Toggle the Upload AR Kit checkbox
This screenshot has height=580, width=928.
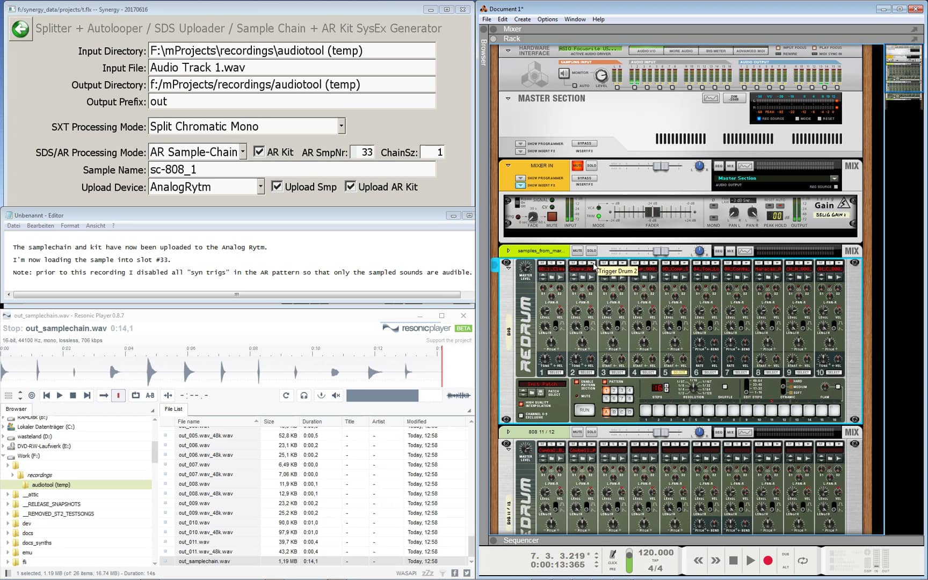tap(350, 186)
